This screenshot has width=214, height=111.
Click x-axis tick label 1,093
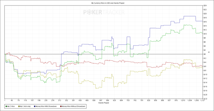(197, 101)
